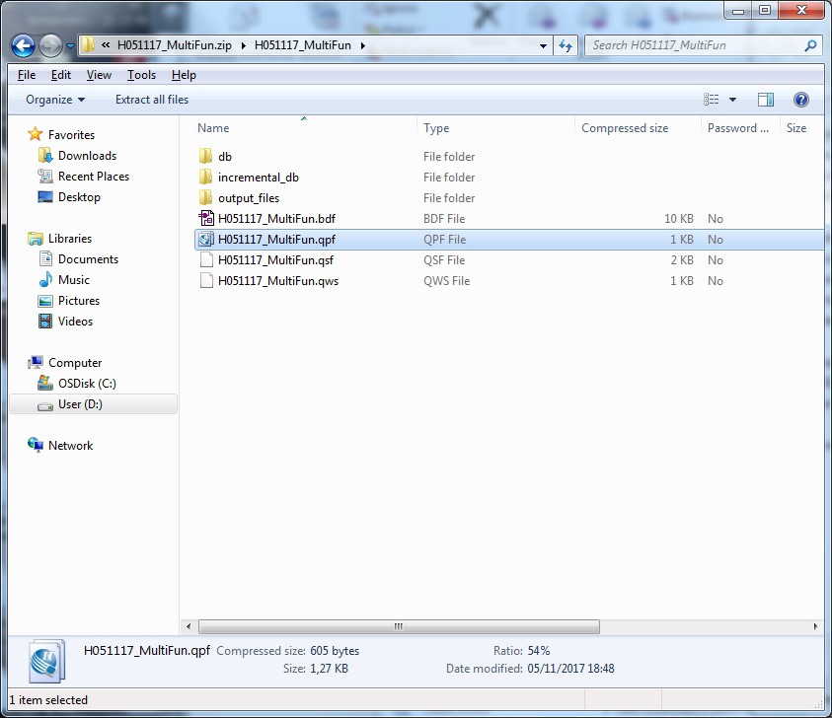Open Recent Places in the sidebar
The image size is (832, 718).
click(94, 177)
